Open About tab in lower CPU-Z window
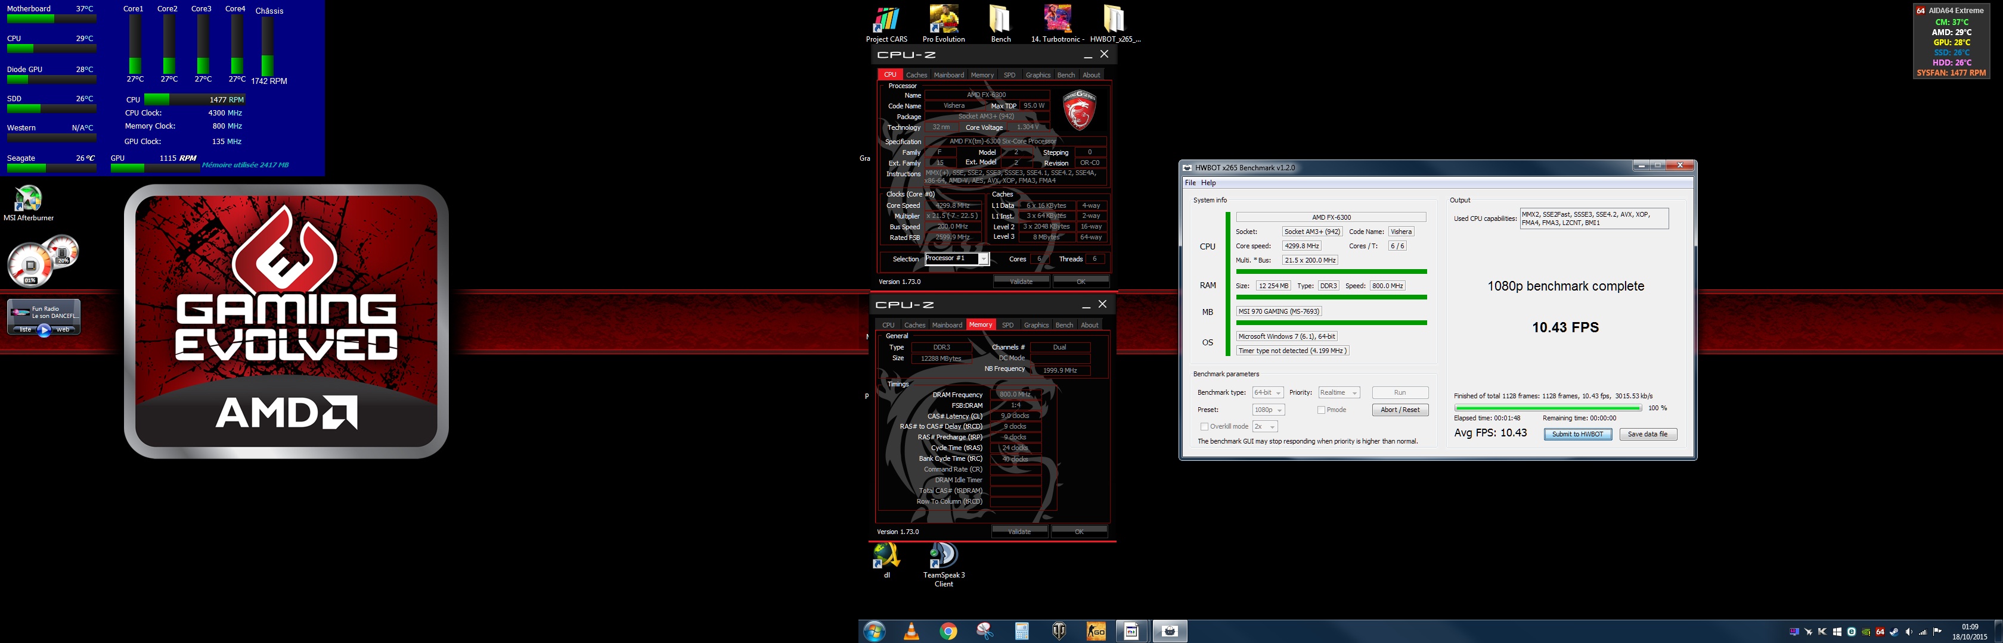The height and width of the screenshot is (643, 2003). [1090, 326]
